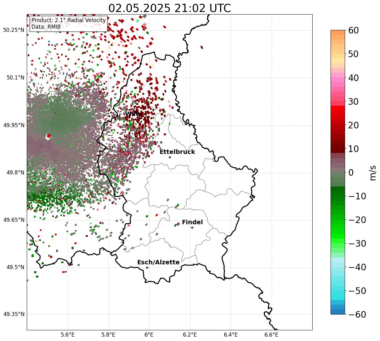The image size is (380, 341).
Task: Click the colorbar tick label '30'
Action: pyautogui.click(x=354, y=102)
